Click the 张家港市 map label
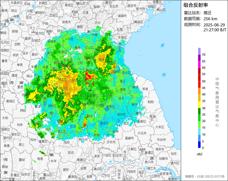The image size is (228, 181). pyautogui.click(x=166, y=174)
